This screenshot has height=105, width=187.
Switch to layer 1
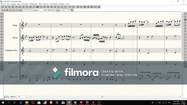(x=4, y=97)
